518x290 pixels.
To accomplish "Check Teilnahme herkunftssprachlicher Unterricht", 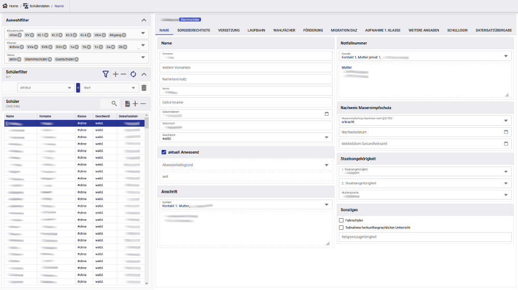I will click(x=341, y=227).
